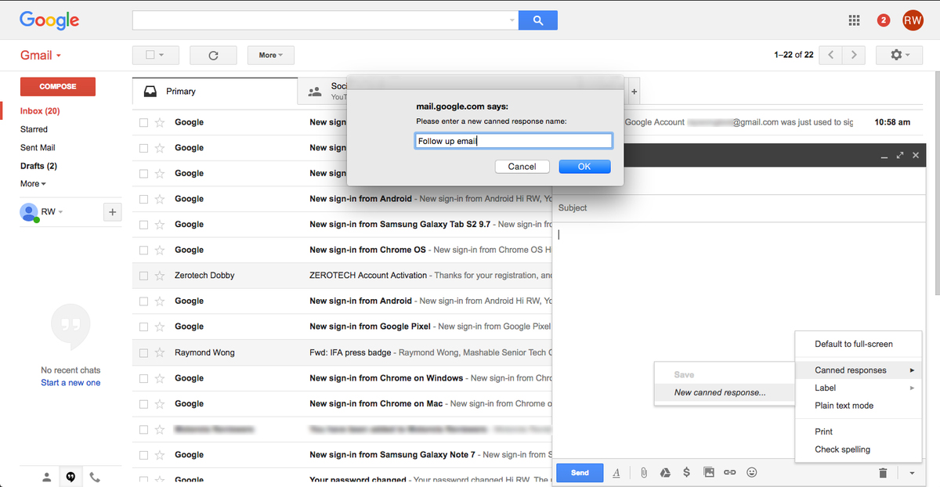Select the Raymond Wong email checkbox
The width and height of the screenshot is (940, 487).
point(143,353)
